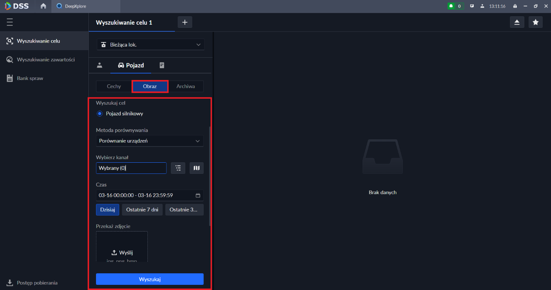551x290 pixels.
Task: Switch to the Archiwa tab
Action: [186, 86]
